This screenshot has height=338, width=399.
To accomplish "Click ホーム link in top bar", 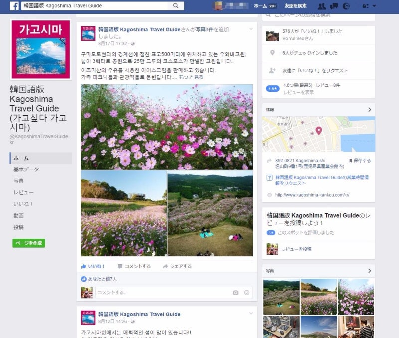I will click(x=260, y=6).
